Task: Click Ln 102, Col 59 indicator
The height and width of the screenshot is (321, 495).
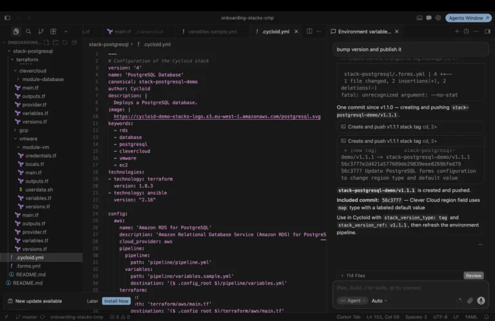Action: (383, 317)
